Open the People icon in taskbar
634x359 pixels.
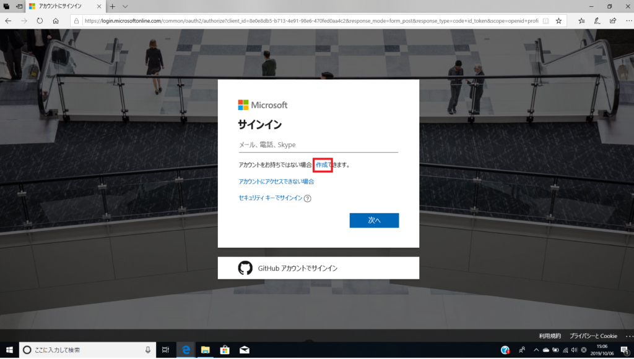click(522, 350)
